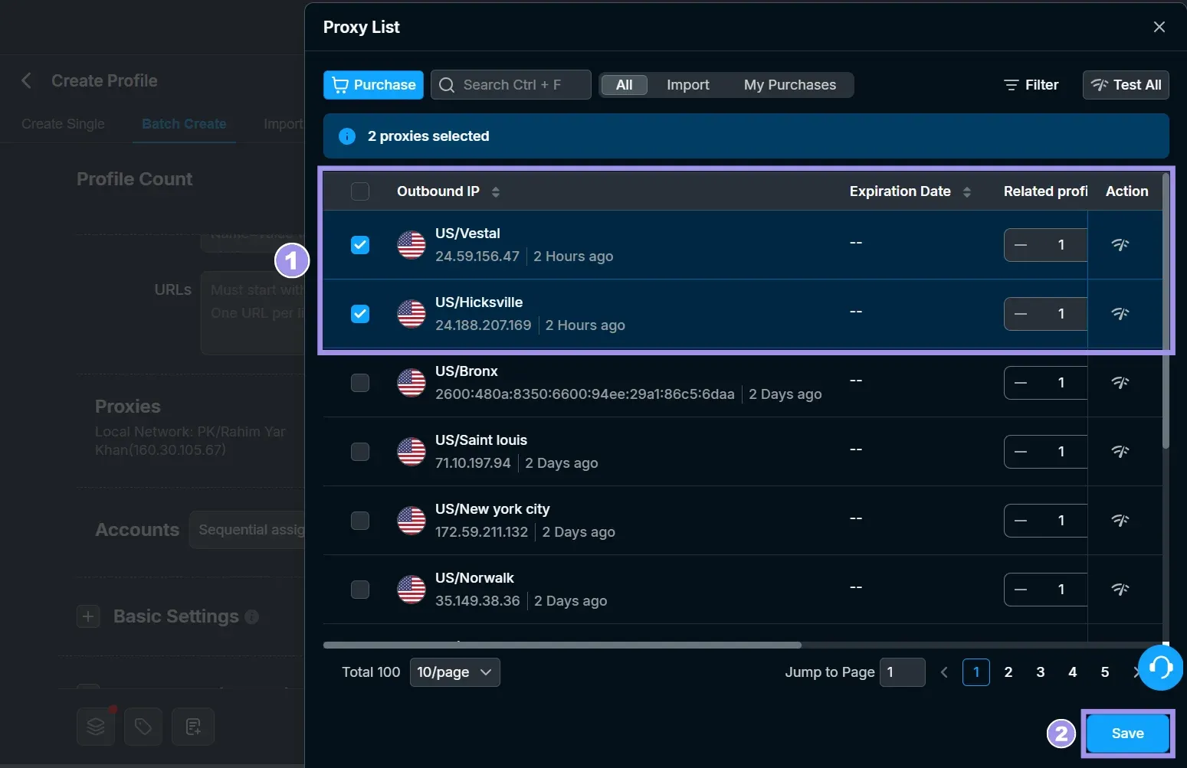Sort by Outbound IP column arrows
This screenshot has width=1187, height=768.
(496, 191)
